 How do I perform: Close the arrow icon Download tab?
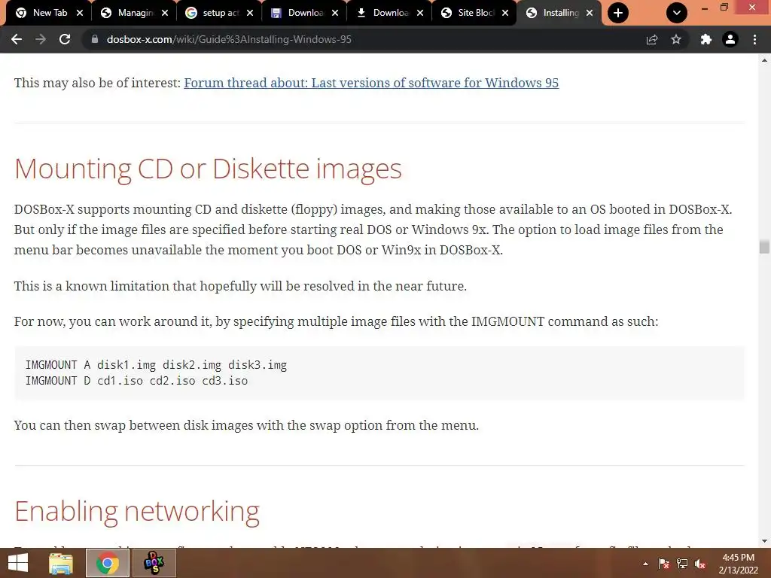pyautogui.click(x=420, y=13)
